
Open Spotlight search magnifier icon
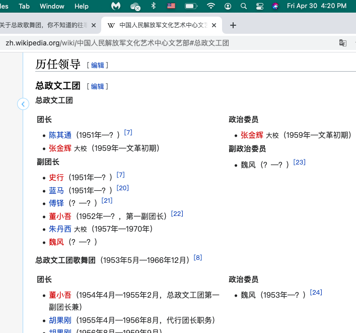coord(244,7)
